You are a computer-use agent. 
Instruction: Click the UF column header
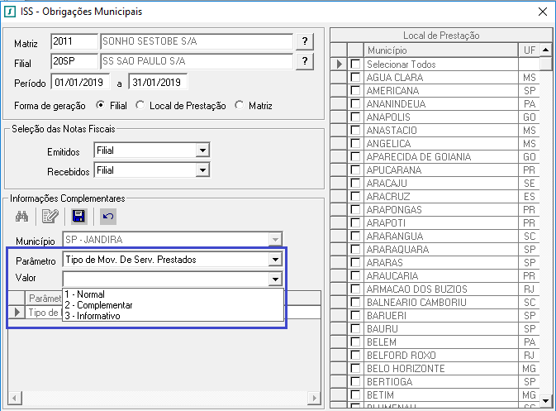(x=530, y=50)
